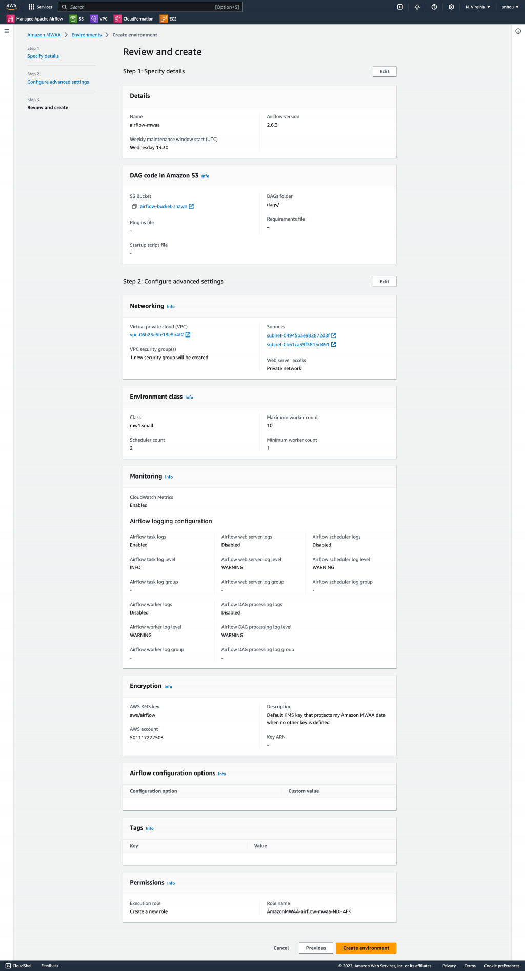Expand the snhou account menu
The image size is (525, 971).
pos(510,7)
